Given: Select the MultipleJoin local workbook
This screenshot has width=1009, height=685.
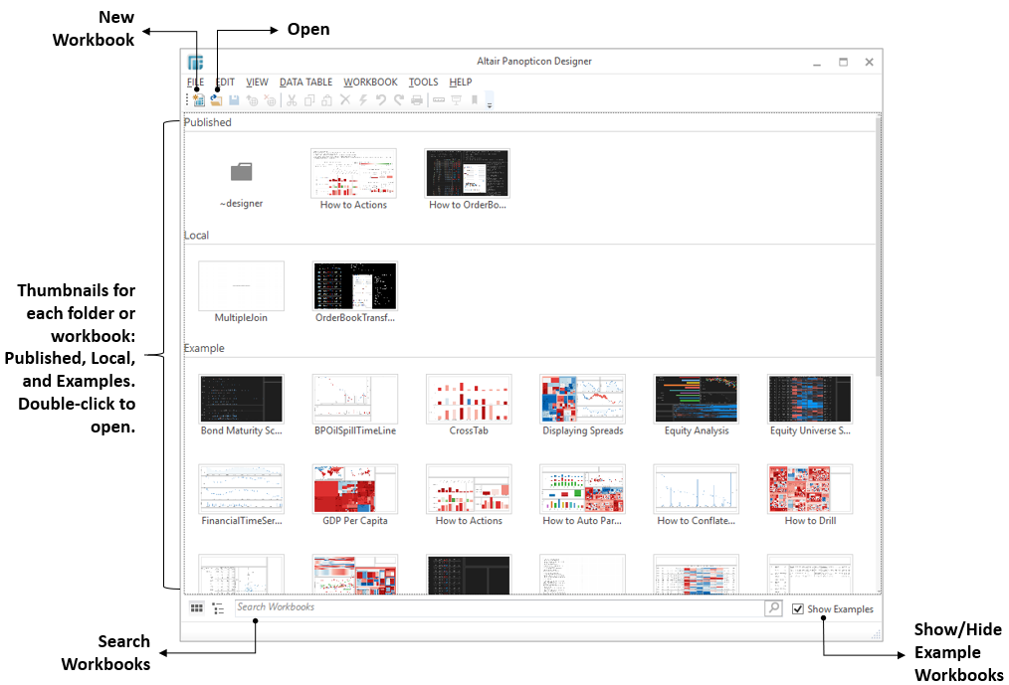Looking at the screenshot, I should pos(242,286).
